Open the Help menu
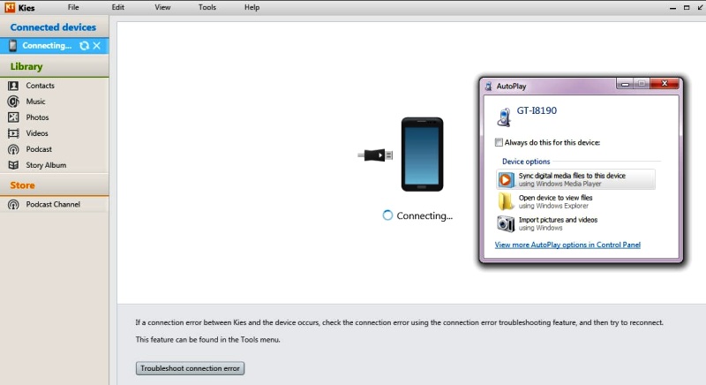The width and height of the screenshot is (706, 385). point(252,7)
